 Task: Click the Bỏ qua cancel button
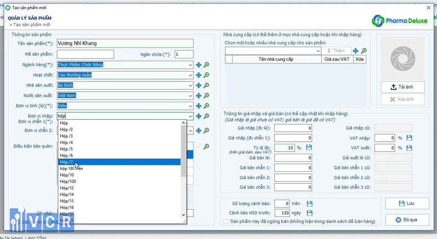[407, 220]
